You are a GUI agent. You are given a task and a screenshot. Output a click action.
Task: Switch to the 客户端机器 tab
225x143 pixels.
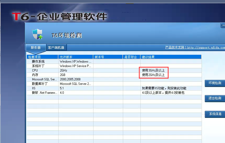56,47
